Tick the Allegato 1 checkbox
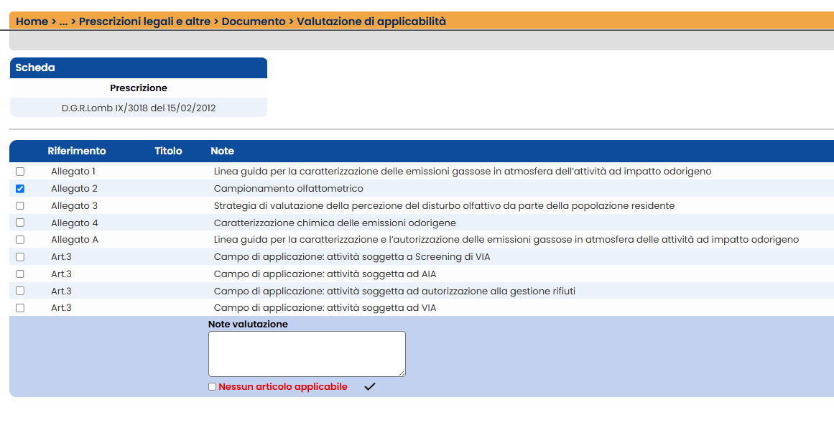The width and height of the screenshot is (834, 443). pyautogui.click(x=20, y=172)
